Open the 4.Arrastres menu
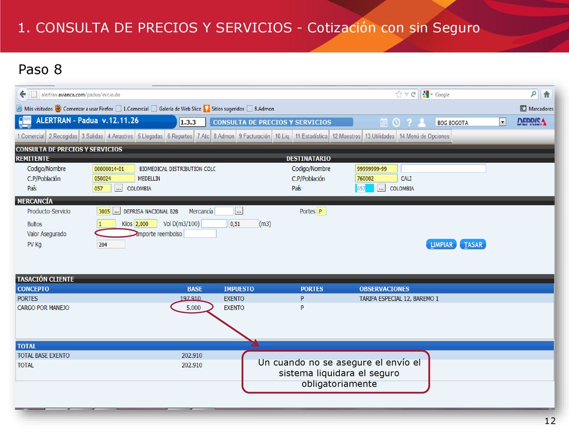The width and height of the screenshot is (569, 435). 120,136
